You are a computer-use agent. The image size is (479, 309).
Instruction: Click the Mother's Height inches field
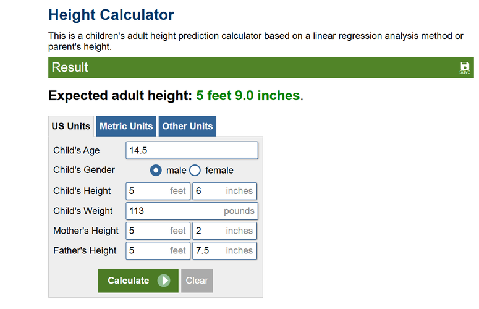point(224,231)
